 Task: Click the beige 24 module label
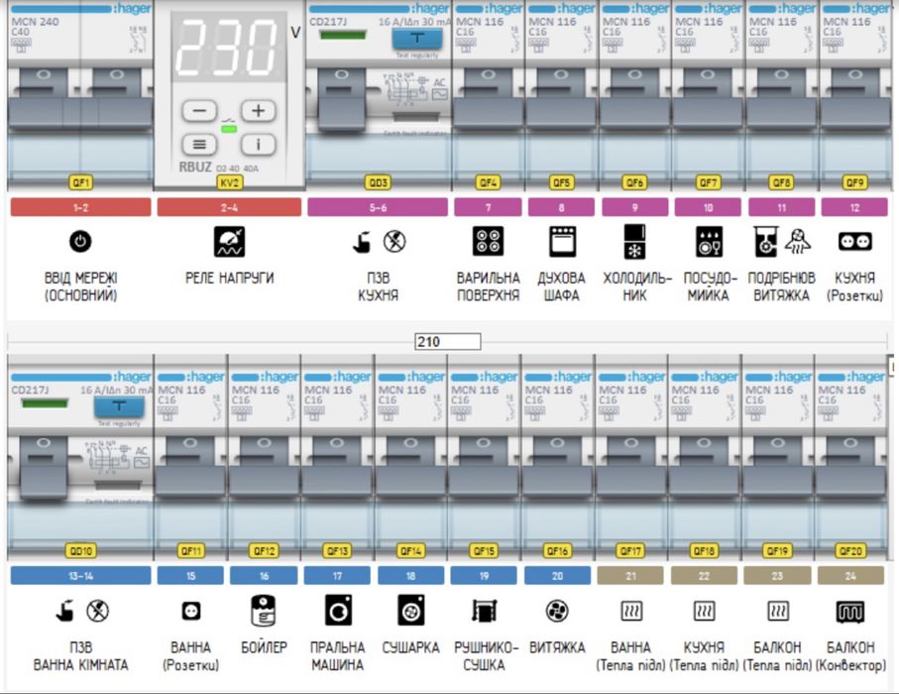[x=850, y=575]
